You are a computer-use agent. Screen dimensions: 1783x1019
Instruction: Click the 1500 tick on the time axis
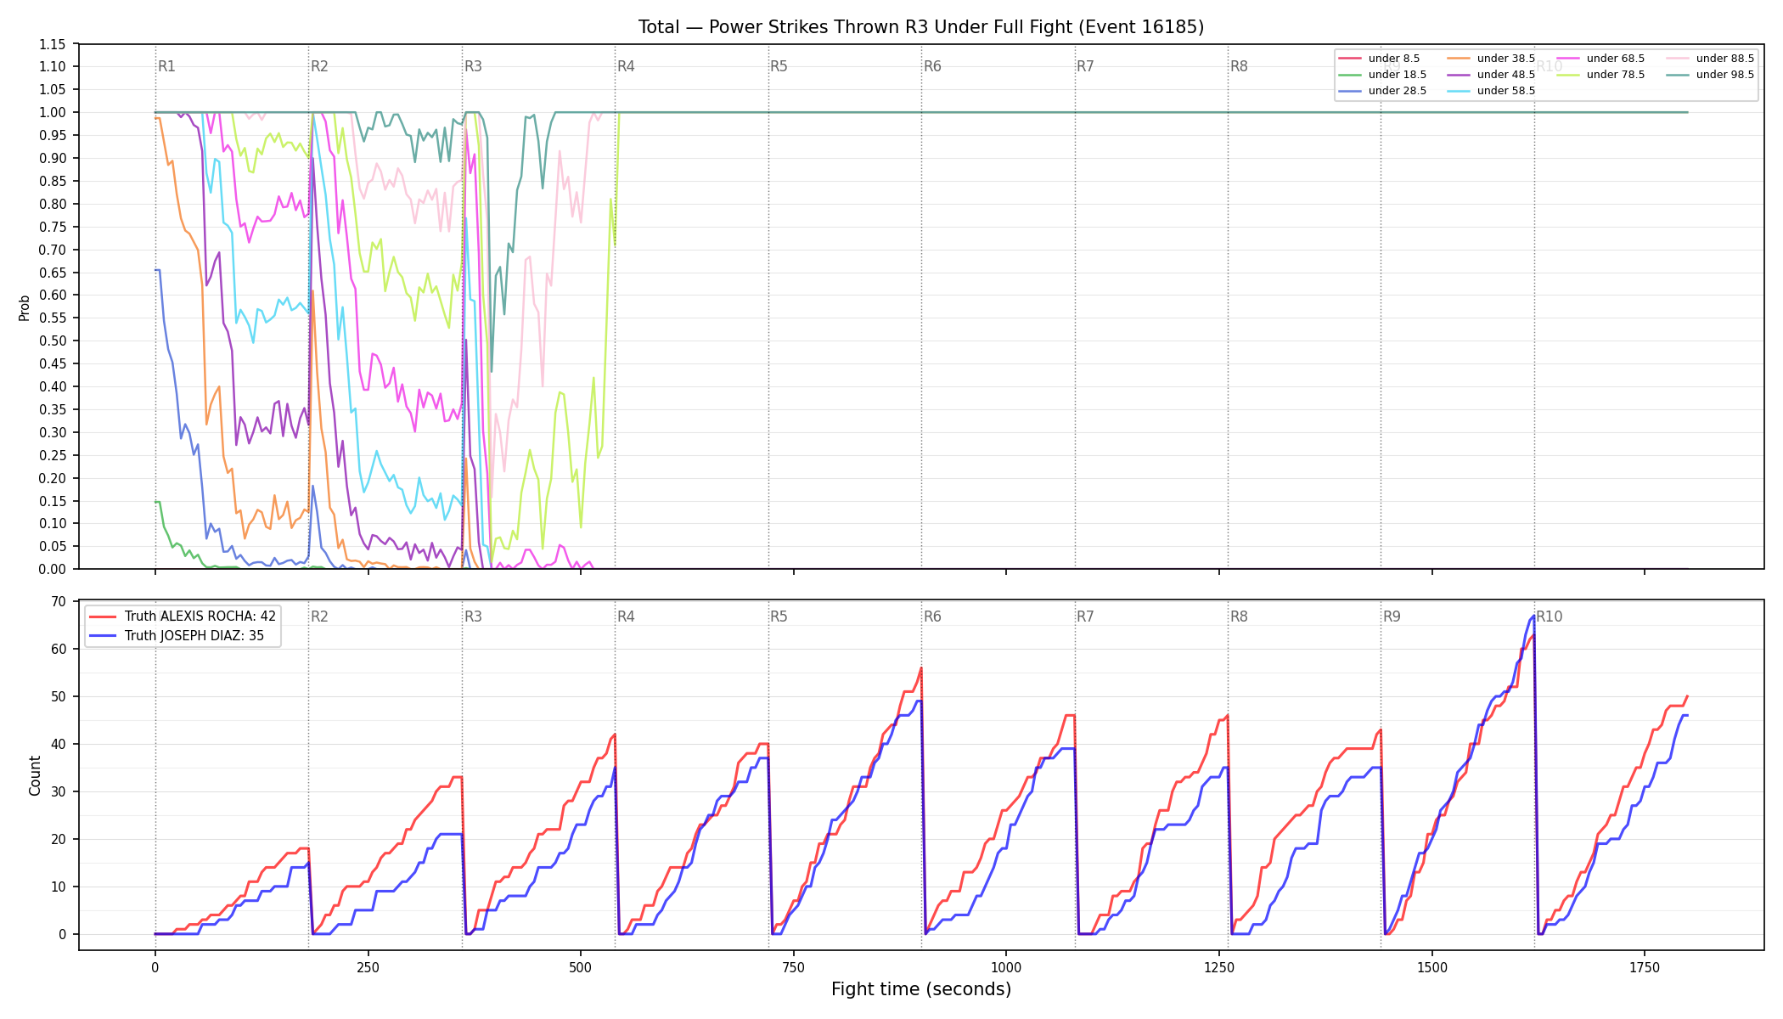pyautogui.click(x=1432, y=967)
